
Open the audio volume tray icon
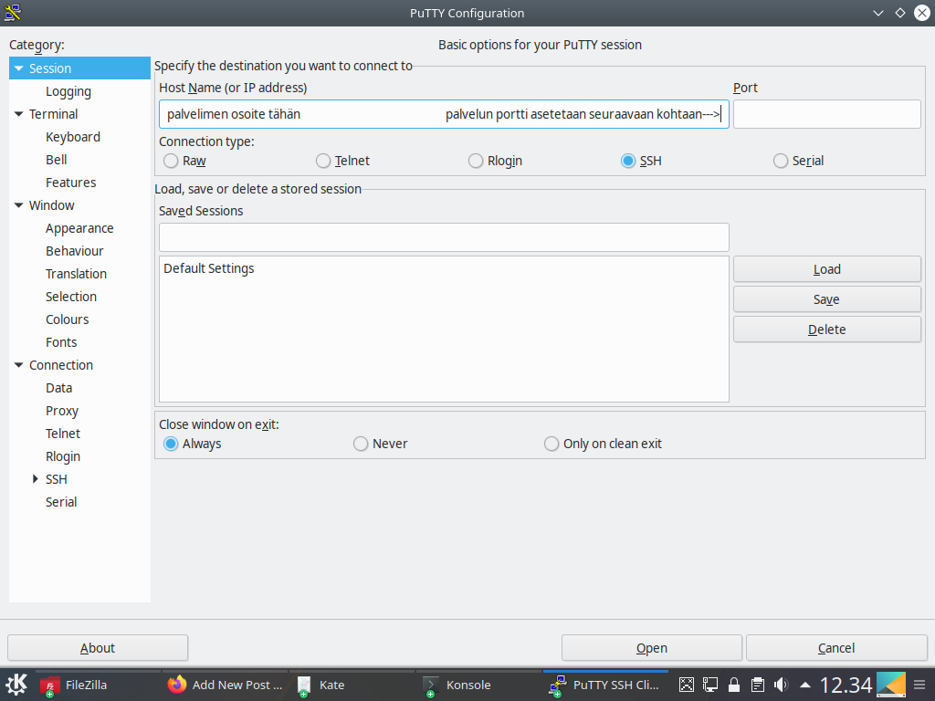pos(781,685)
